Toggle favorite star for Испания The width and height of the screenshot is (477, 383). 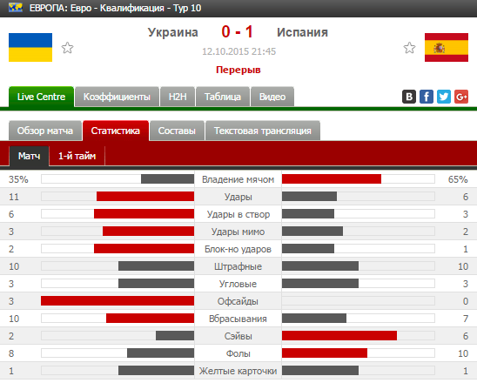(x=409, y=48)
